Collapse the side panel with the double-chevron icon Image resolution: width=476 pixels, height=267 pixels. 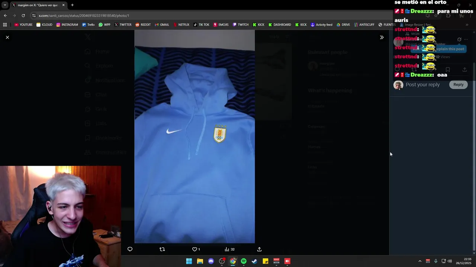tap(382, 37)
